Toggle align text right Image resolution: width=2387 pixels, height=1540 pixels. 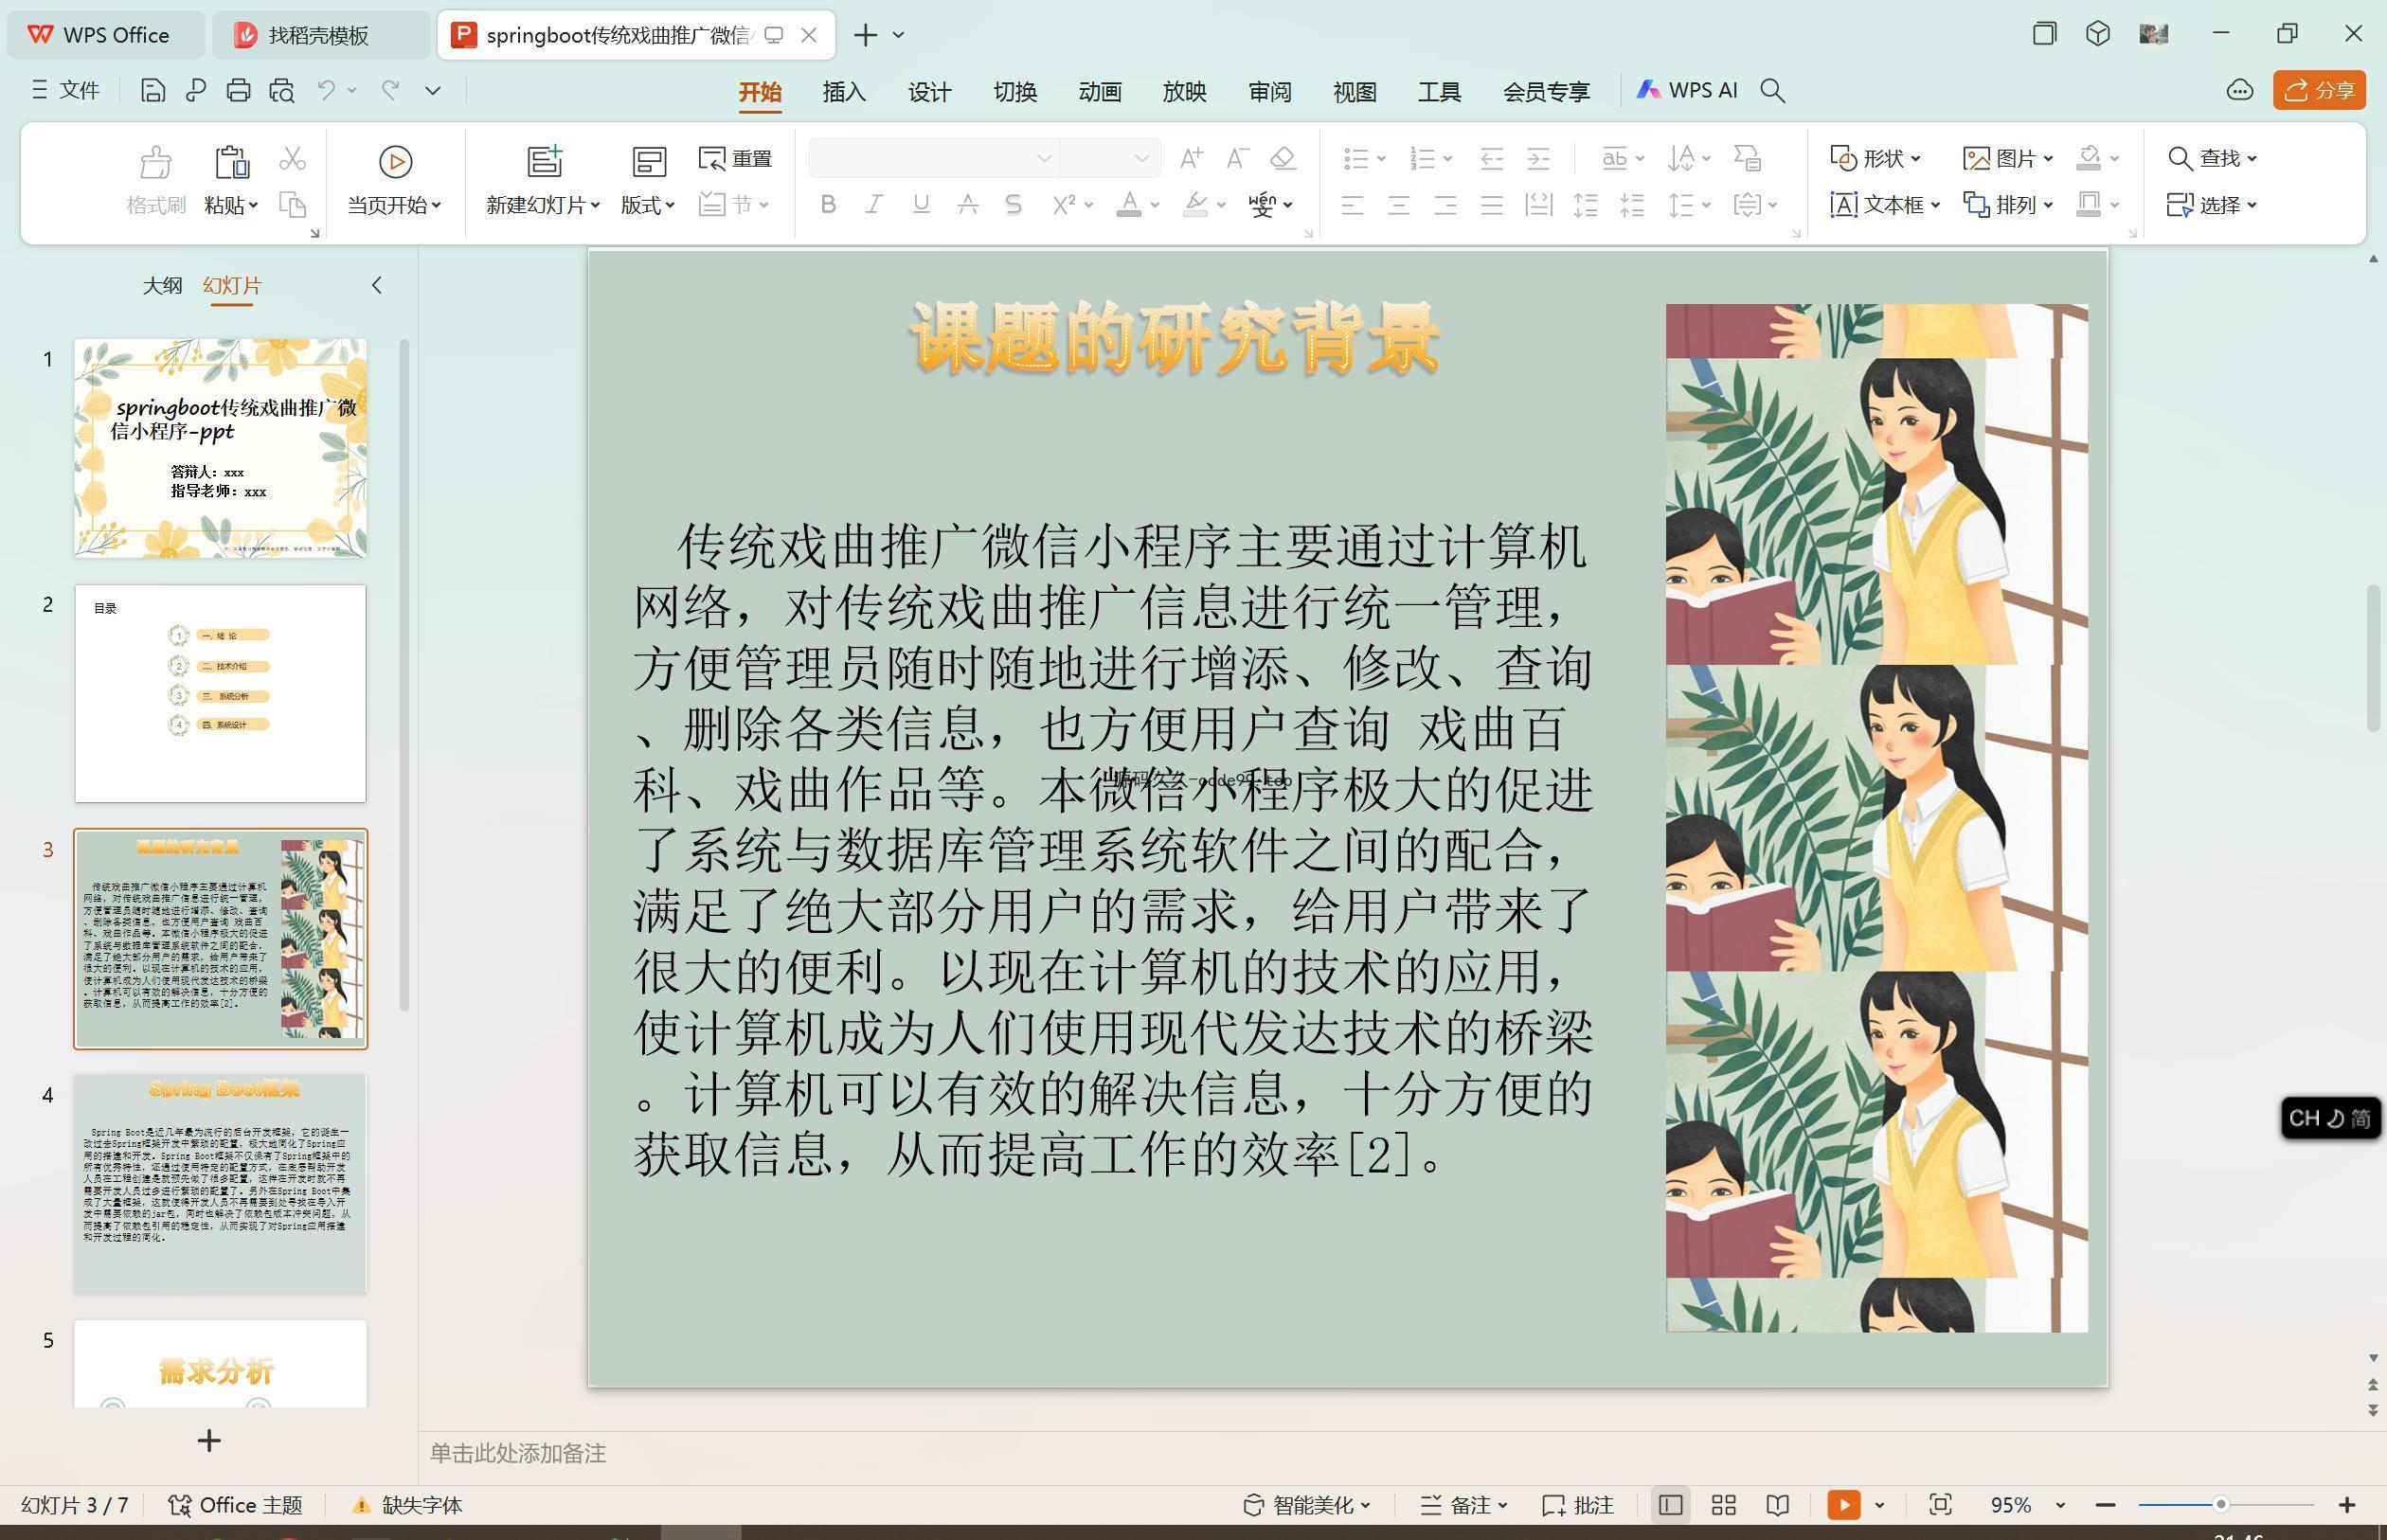click(x=1445, y=206)
